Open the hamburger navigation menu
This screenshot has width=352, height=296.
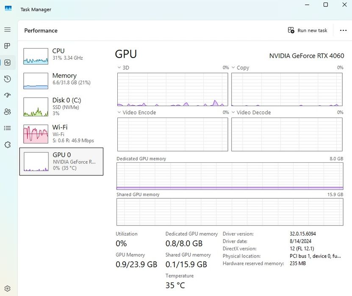pyautogui.click(x=7, y=30)
